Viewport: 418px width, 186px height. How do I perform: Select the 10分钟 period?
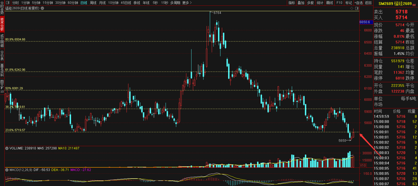click(113, 3)
